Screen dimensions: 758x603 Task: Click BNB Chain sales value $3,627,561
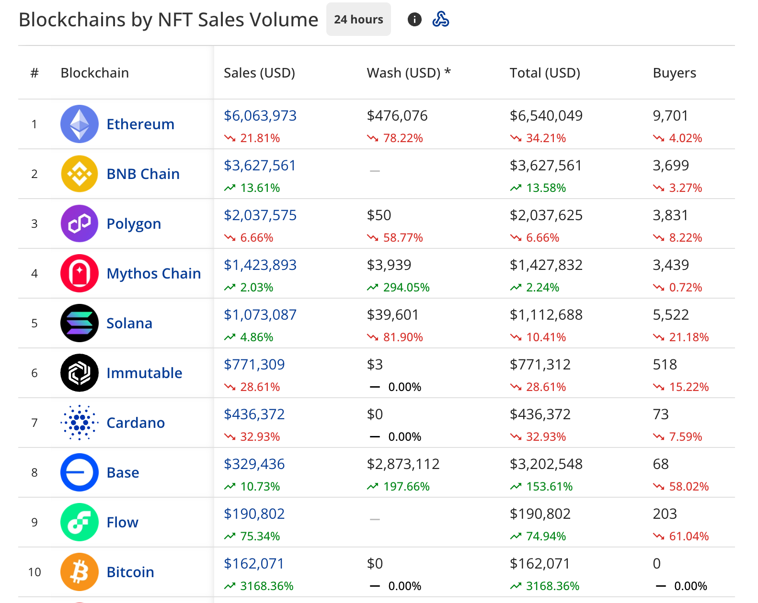(260, 165)
